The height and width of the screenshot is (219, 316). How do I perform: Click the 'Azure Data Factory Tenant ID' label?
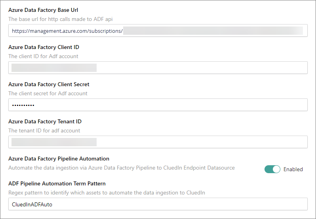[45, 121]
